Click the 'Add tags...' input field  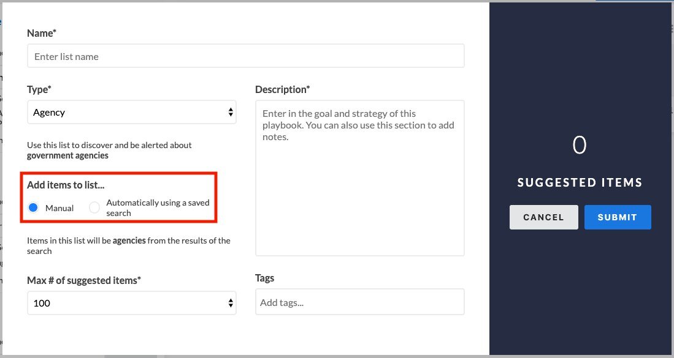359,301
